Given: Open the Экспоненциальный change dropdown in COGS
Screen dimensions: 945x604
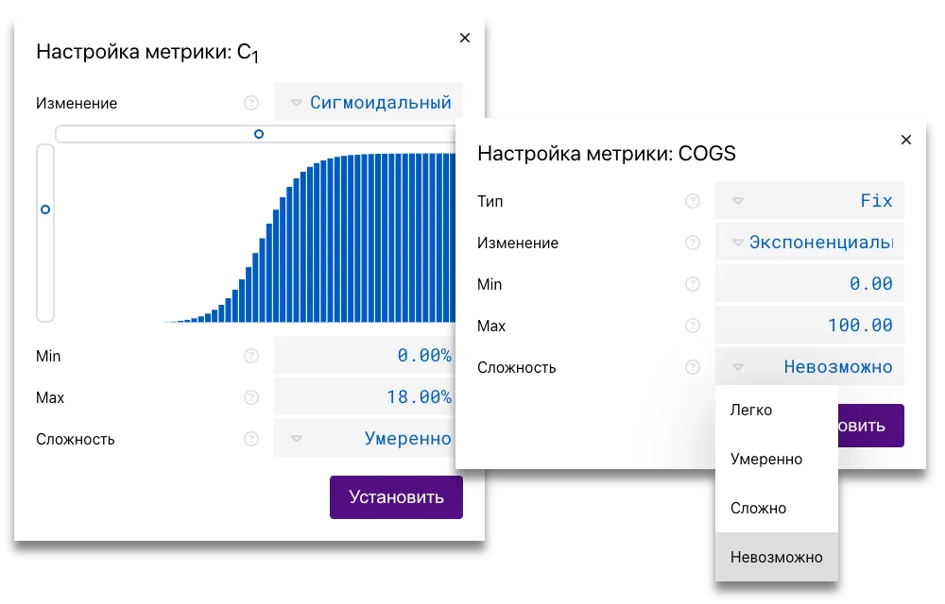Looking at the screenshot, I should pyautogui.click(x=810, y=242).
